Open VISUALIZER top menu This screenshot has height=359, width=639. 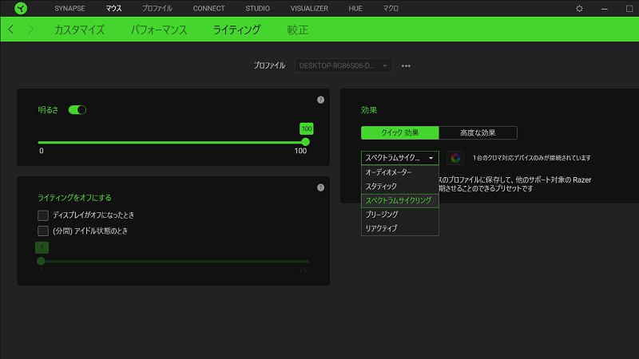(x=309, y=9)
